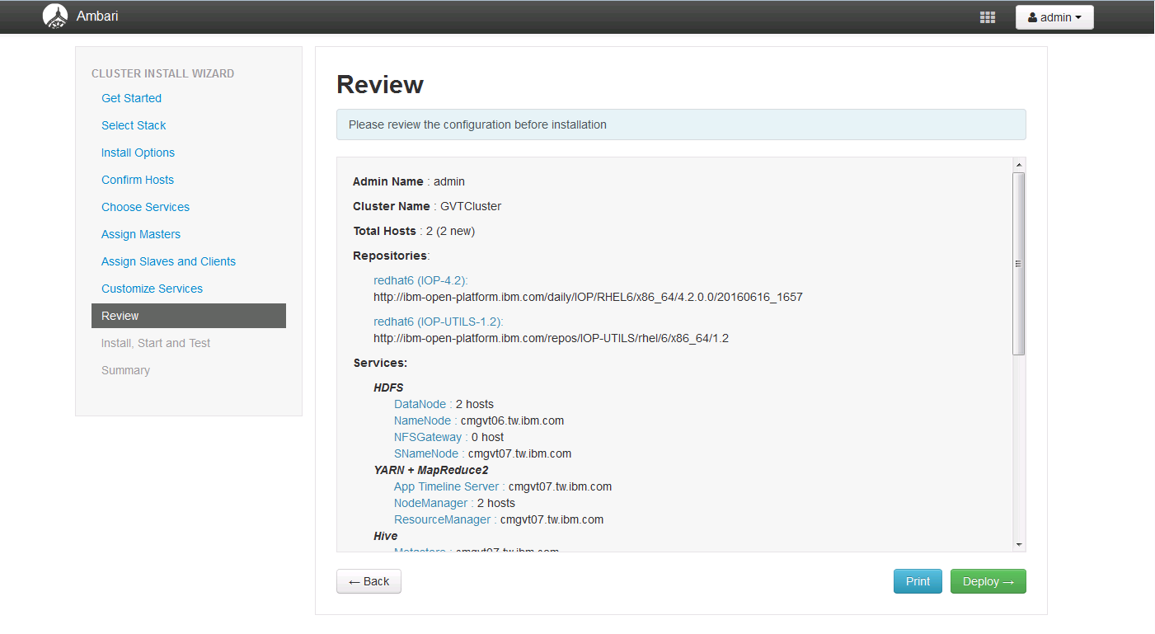The height and width of the screenshot is (634, 1155).
Task: Click the Total Hosts row
Action: 414,231
